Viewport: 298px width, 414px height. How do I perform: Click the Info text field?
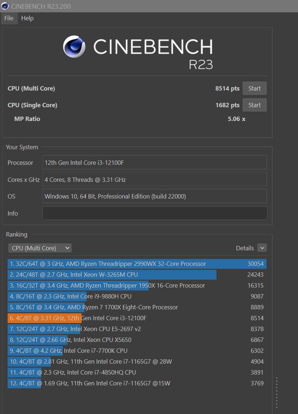[154, 213]
